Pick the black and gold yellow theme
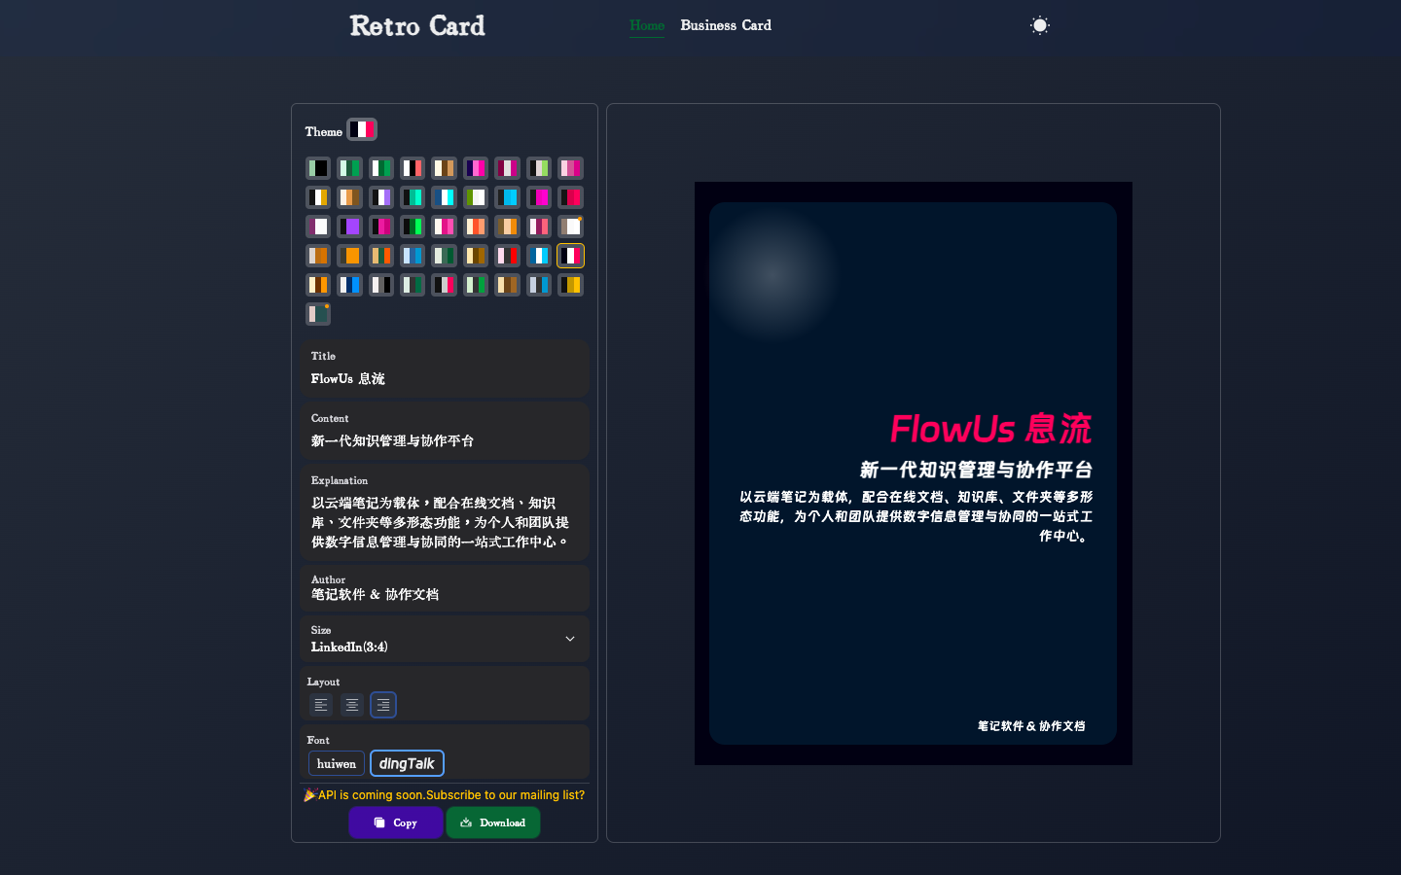 [570, 285]
